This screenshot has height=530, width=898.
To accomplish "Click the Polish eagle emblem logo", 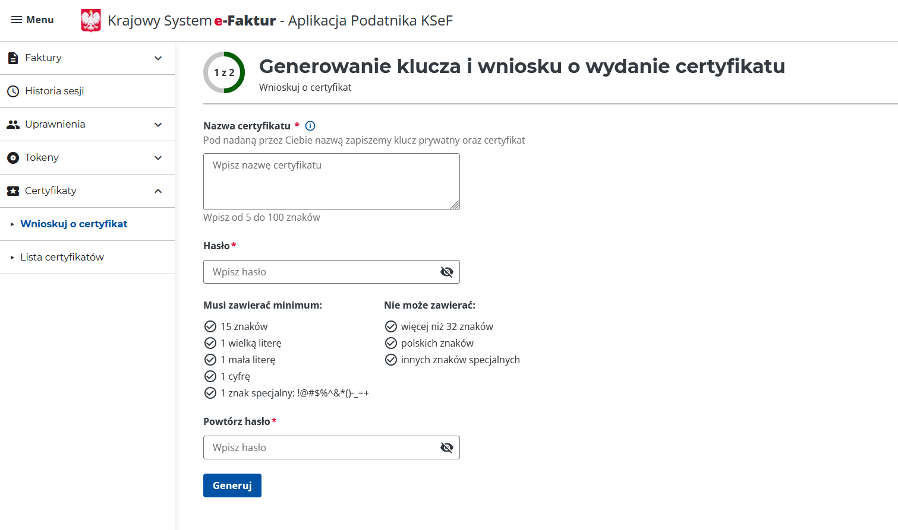I will (90, 20).
